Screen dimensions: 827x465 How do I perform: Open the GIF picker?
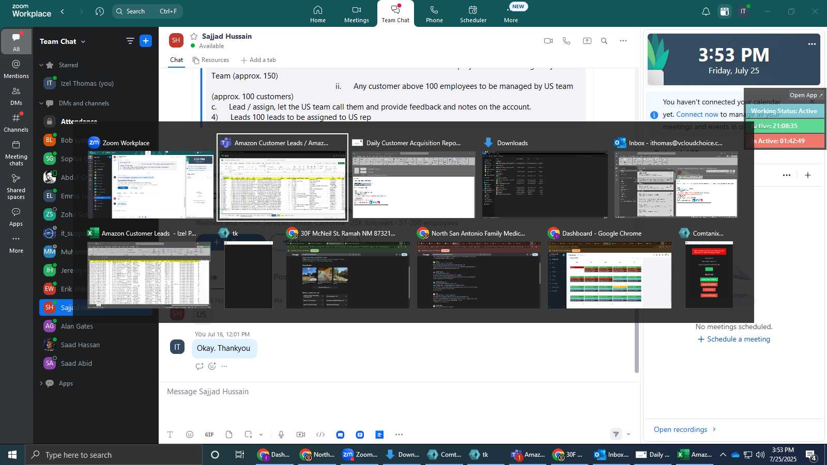click(x=209, y=435)
